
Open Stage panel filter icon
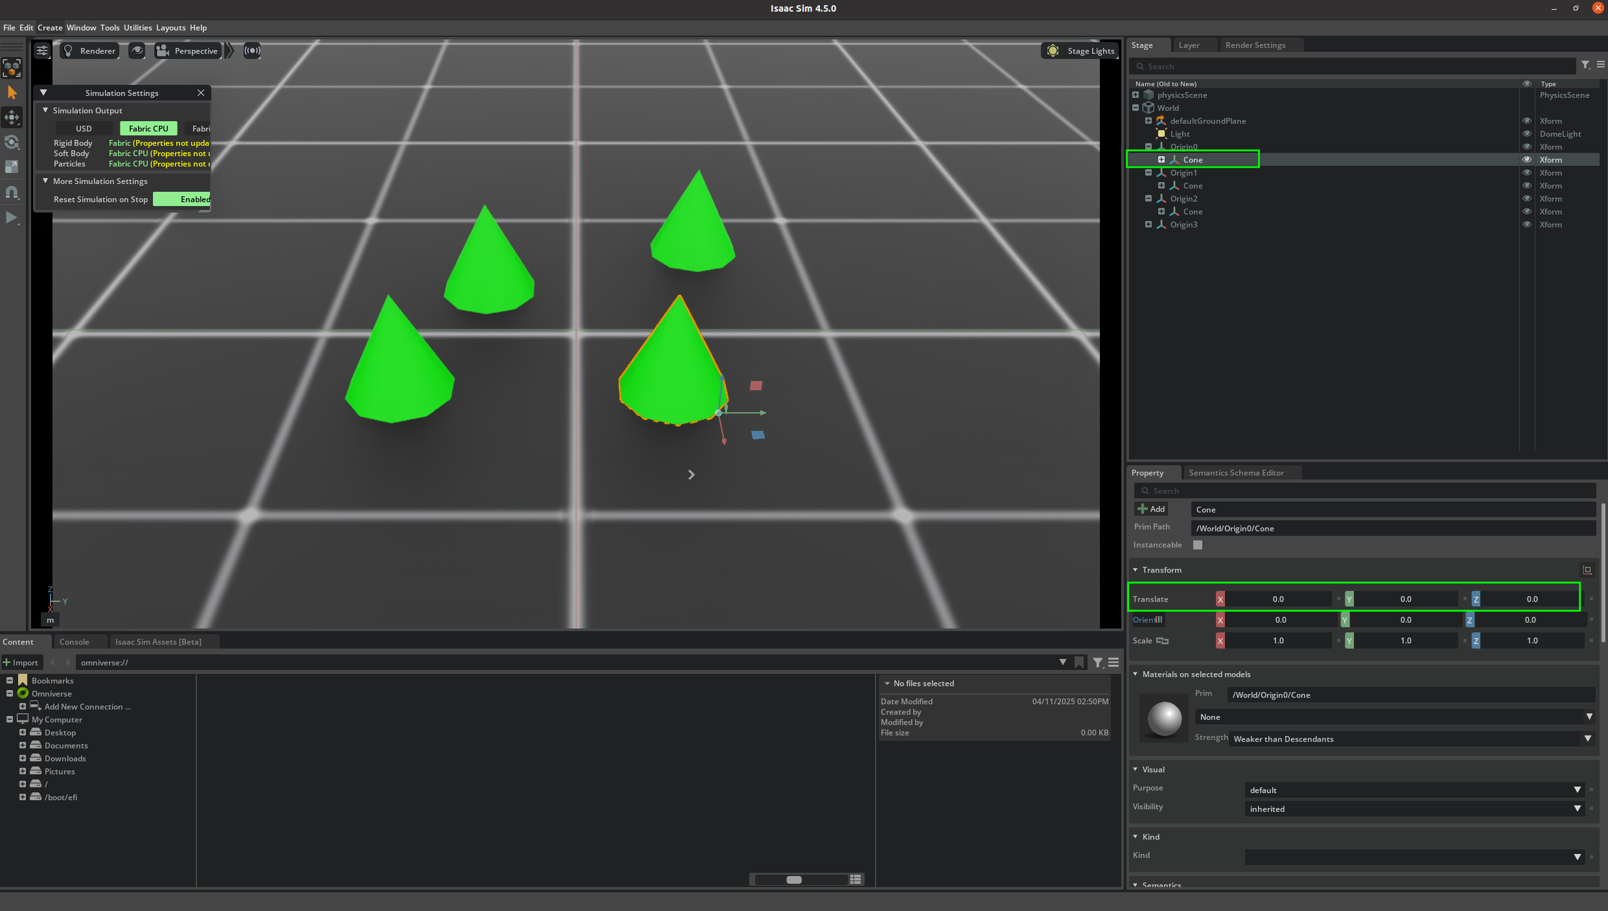point(1585,65)
